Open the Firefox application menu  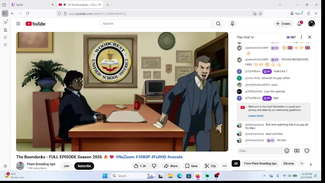(316, 13)
